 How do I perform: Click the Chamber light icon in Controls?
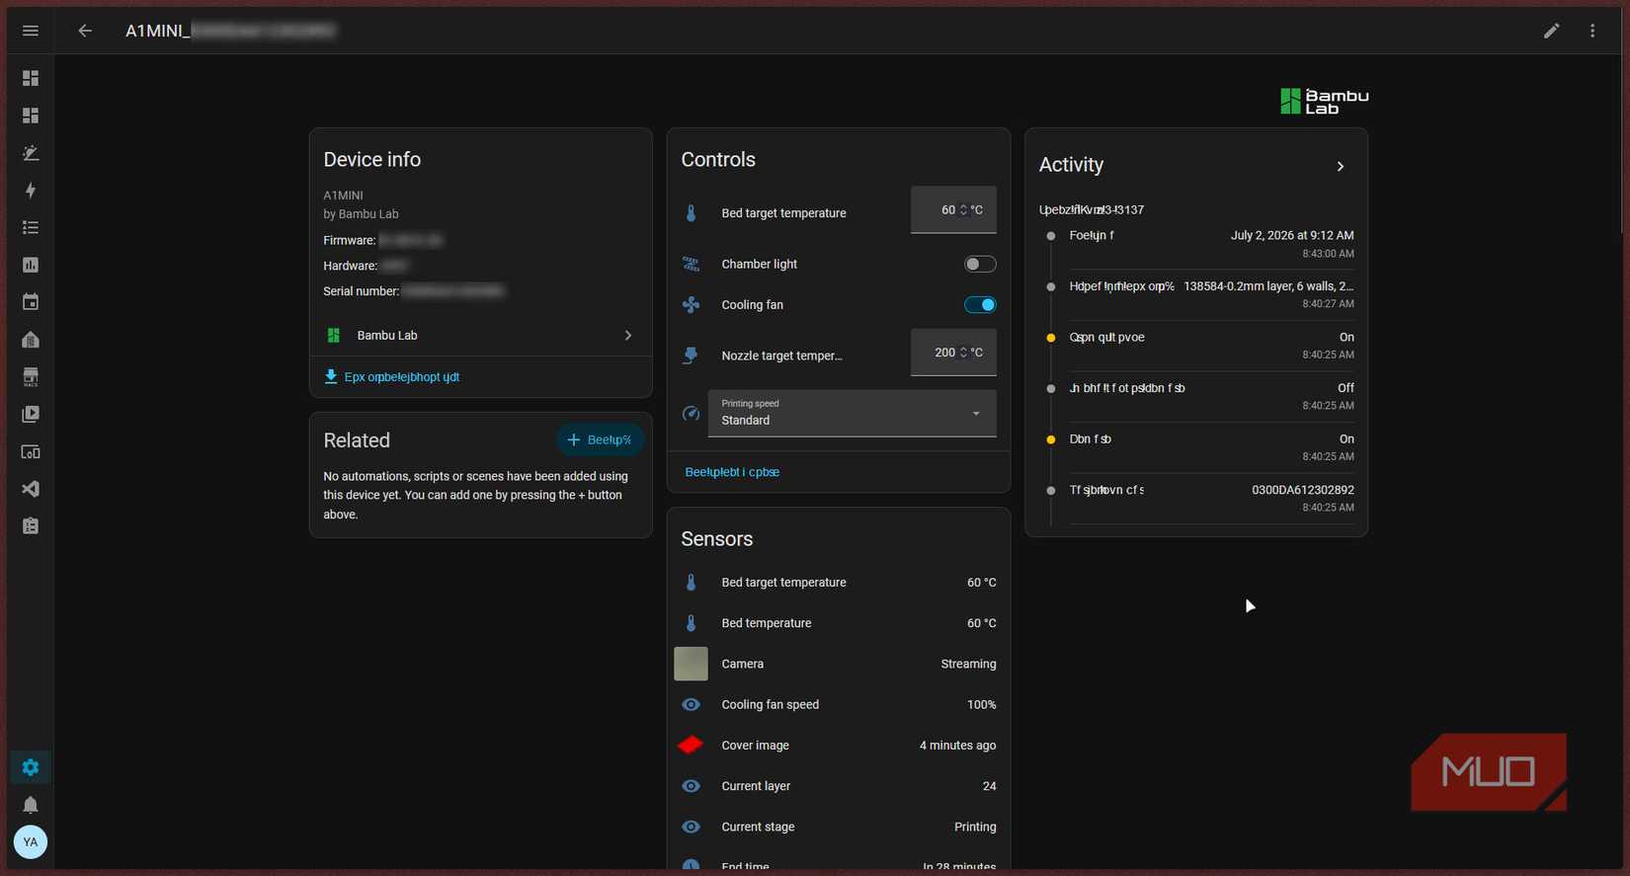pos(691,264)
